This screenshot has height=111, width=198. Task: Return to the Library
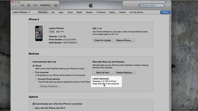(166, 12)
